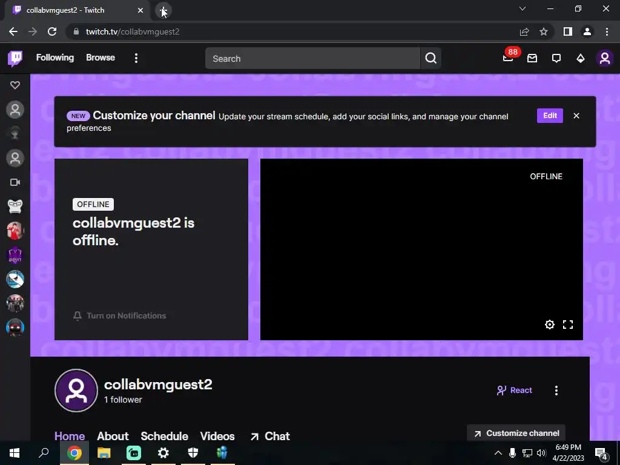620x465 pixels.
Task: Open a new browser tab
Action: click(163, 10)
